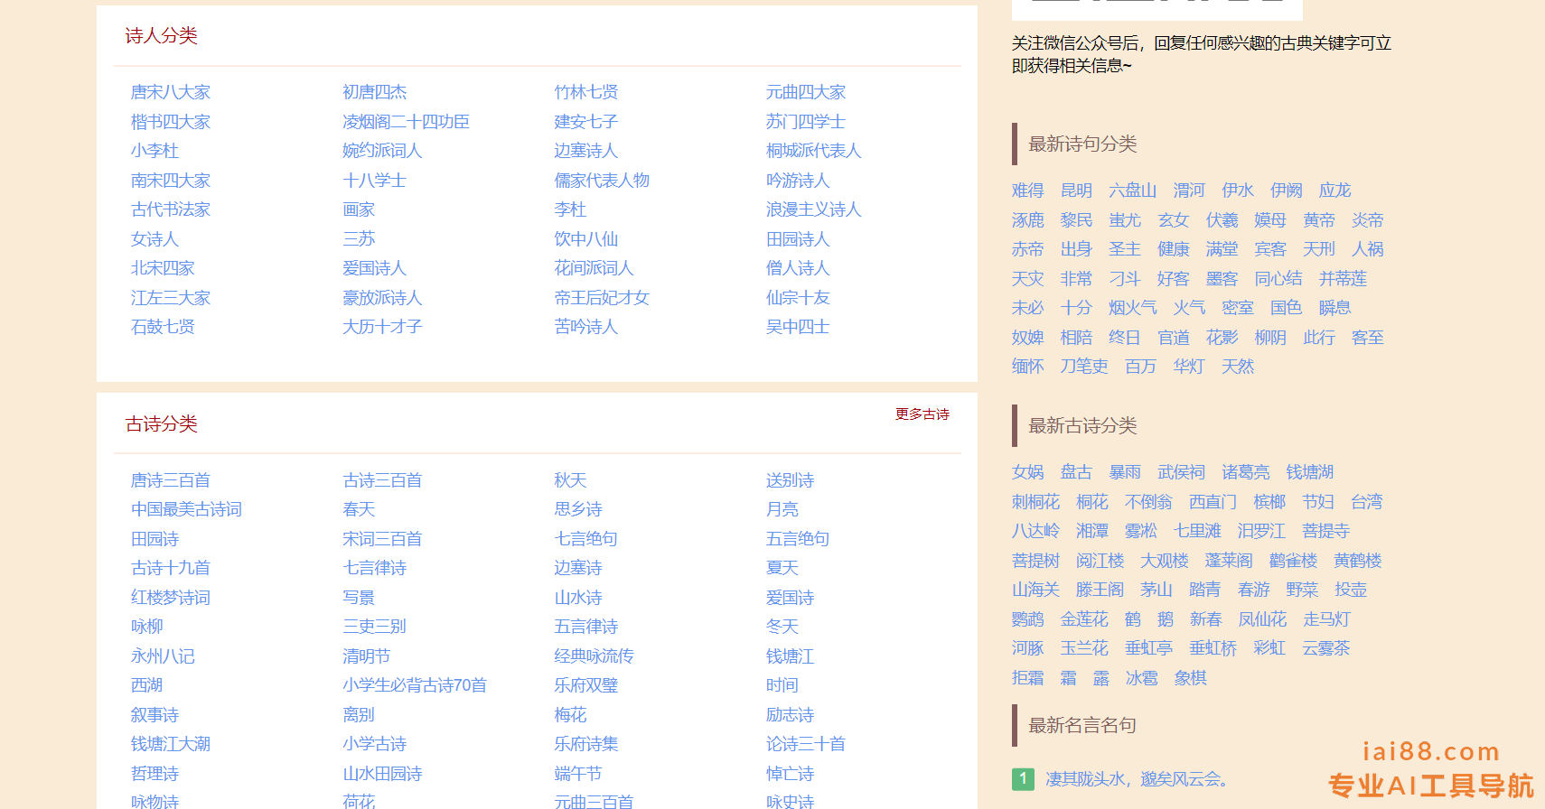The width and height of the screenshot is (1545, 809).
Task: Open the 红楼梦诗词 category
Action: (170, 598)
